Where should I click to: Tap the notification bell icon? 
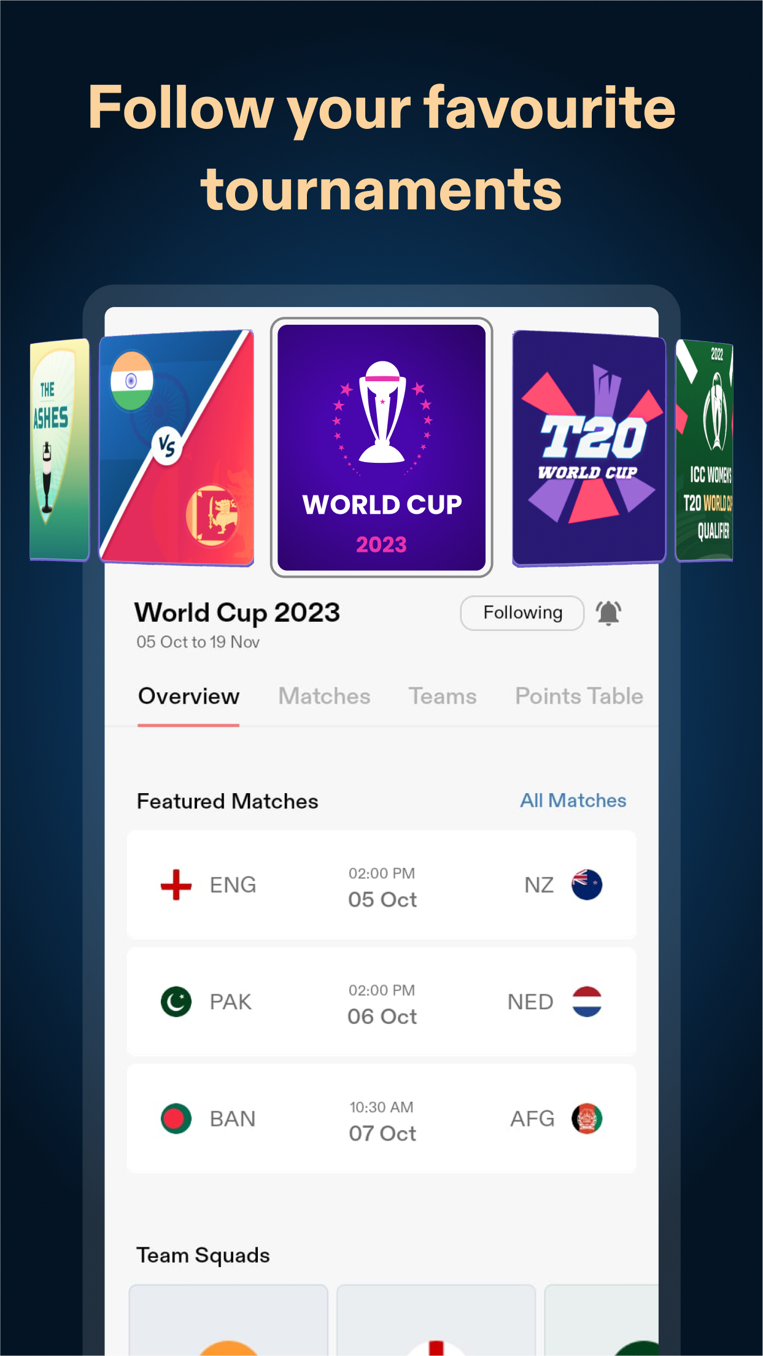click(608, 613)
